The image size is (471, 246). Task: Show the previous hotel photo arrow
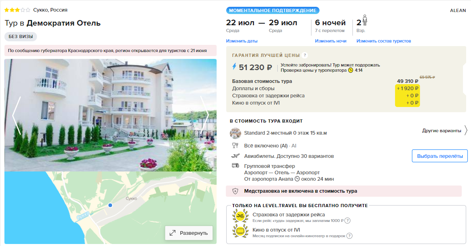click(16, 115)
